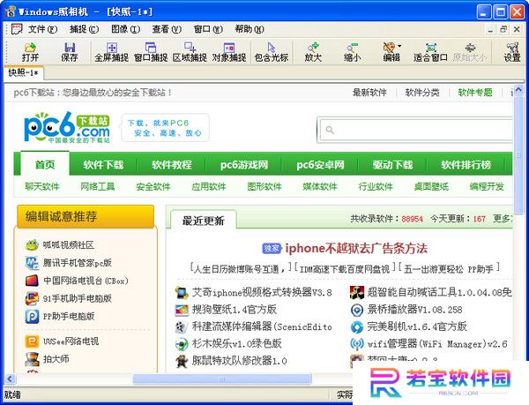Click the document icon left of 文件 menu
Viewport: 529px width, 405px height.
tap(17, 29)
